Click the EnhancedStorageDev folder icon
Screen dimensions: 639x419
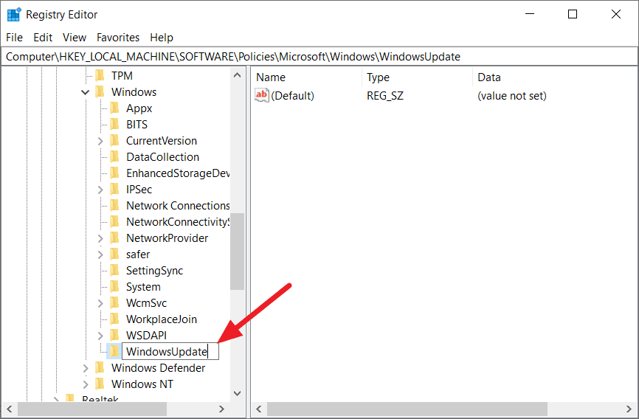[115, 173]
